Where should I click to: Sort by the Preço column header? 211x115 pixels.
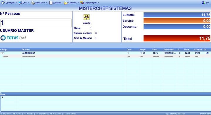[143, 50]
